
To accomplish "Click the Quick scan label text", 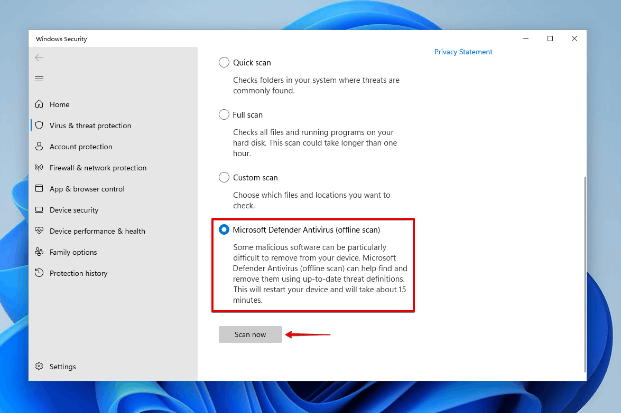I will (x=252, y=62).
